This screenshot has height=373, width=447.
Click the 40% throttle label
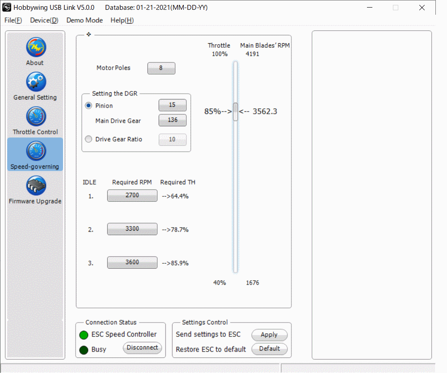click(219, 283)
